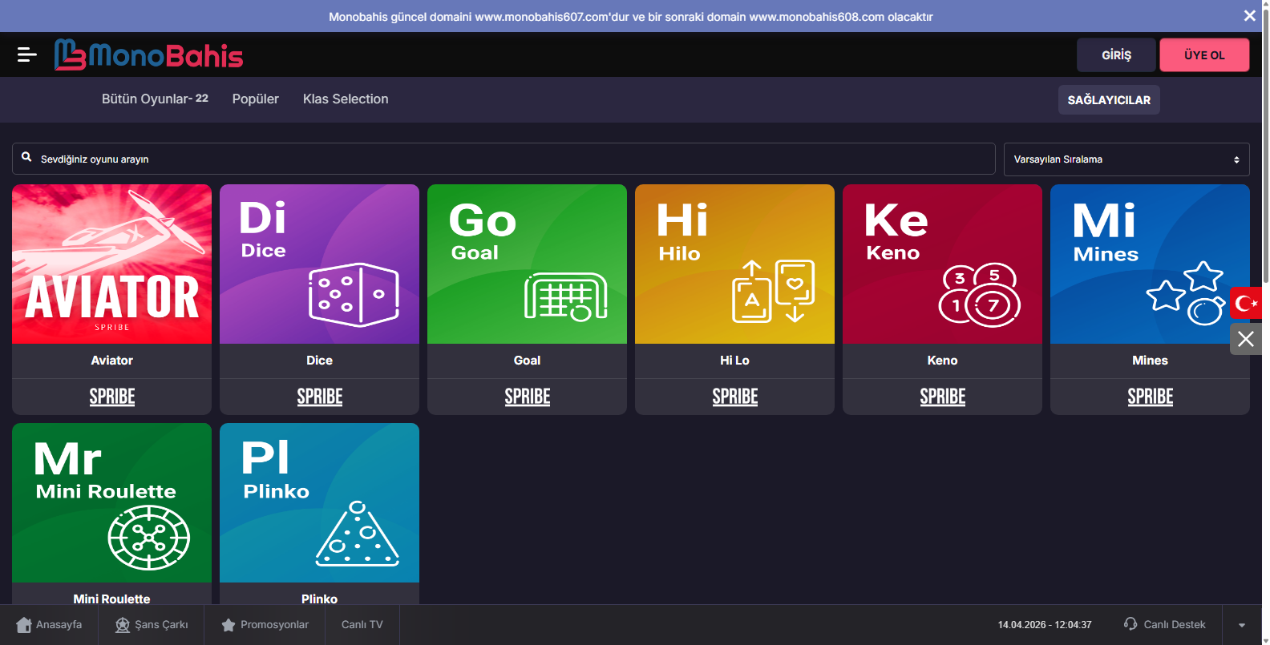
Task: Launch the Hilo game thumbnail
Action: click(734, 264)
